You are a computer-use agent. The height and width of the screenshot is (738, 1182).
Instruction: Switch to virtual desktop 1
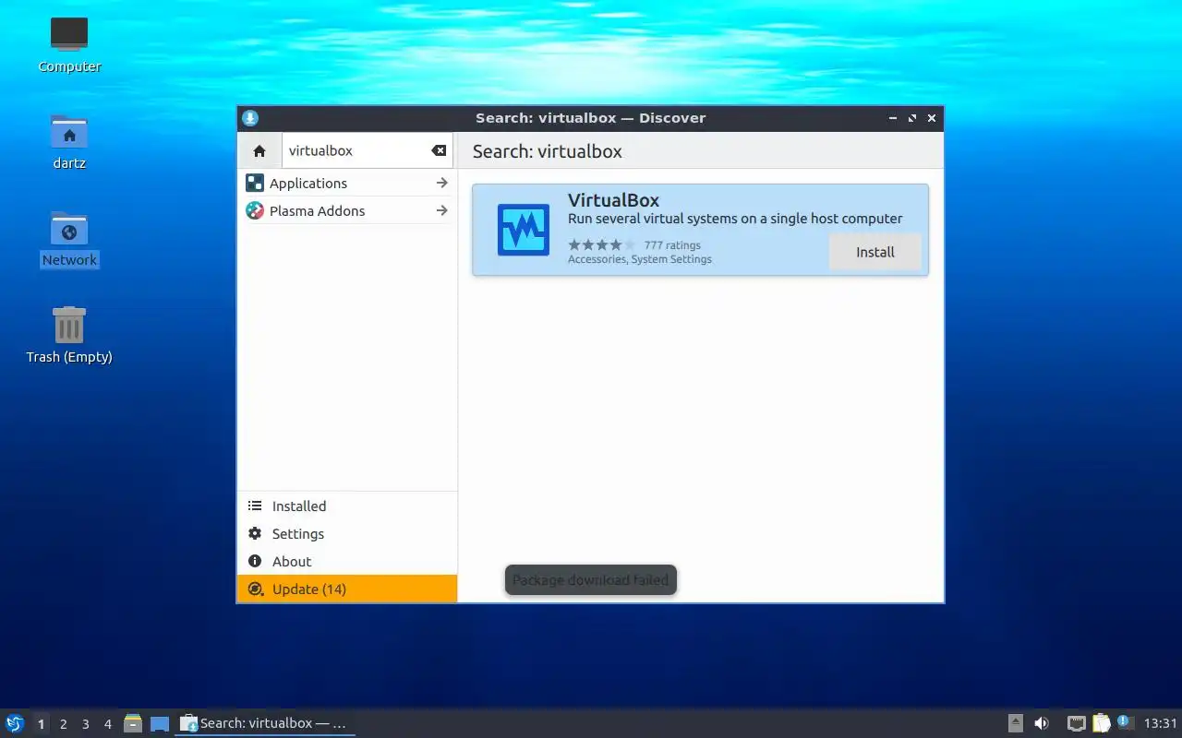(41, 724)
